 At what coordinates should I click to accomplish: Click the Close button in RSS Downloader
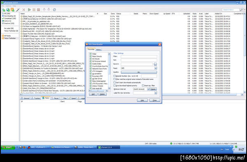155,100
